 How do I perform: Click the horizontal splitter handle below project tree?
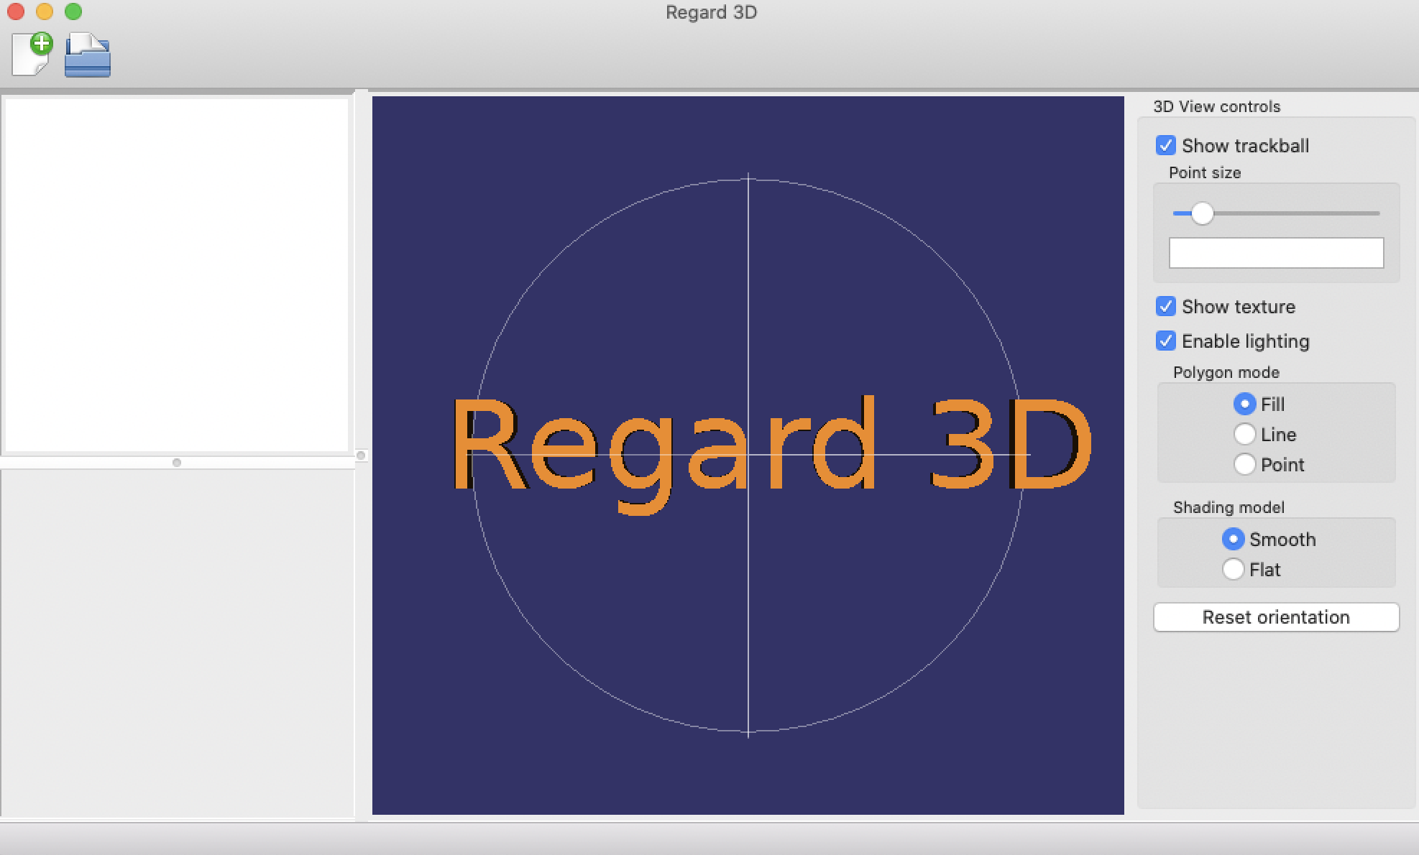coord(177,463)
